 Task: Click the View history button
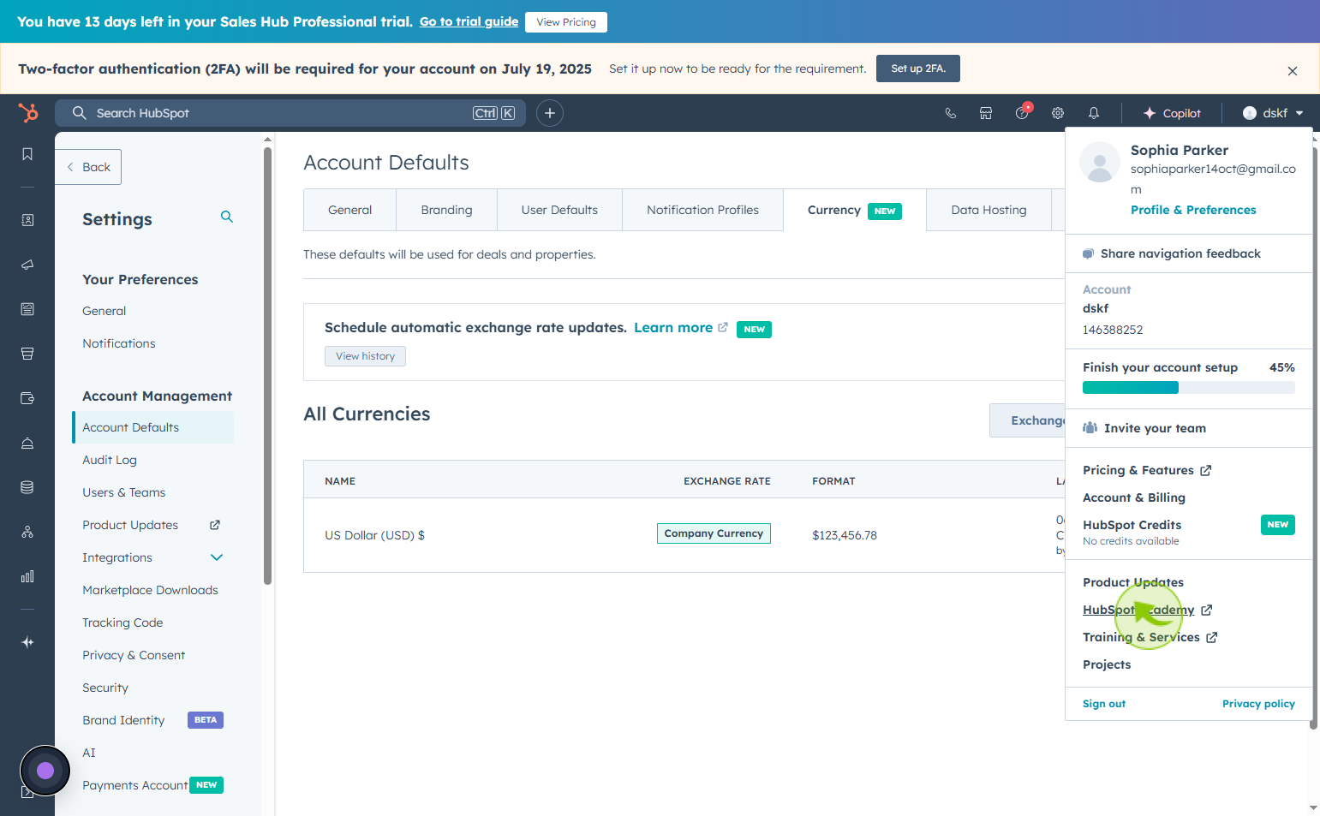click(365, 356)
